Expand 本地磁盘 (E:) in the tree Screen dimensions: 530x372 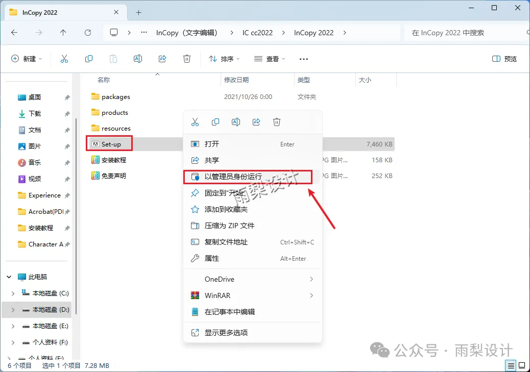(x=13, y=326)
